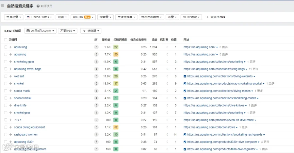294x153 pixels.
Task: Open the 位置 filter dropdown
Action: tap(62, 17)
